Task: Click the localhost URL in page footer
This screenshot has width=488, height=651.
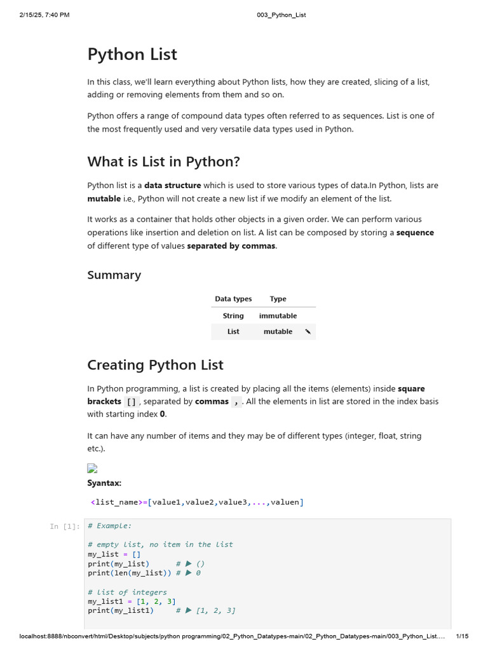Action: [232, 636]
